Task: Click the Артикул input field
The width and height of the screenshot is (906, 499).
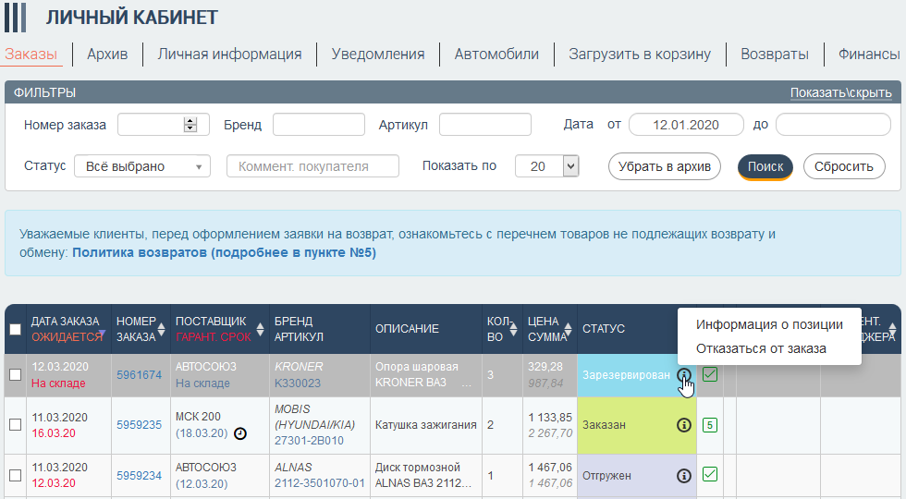Action: point(484,125)
